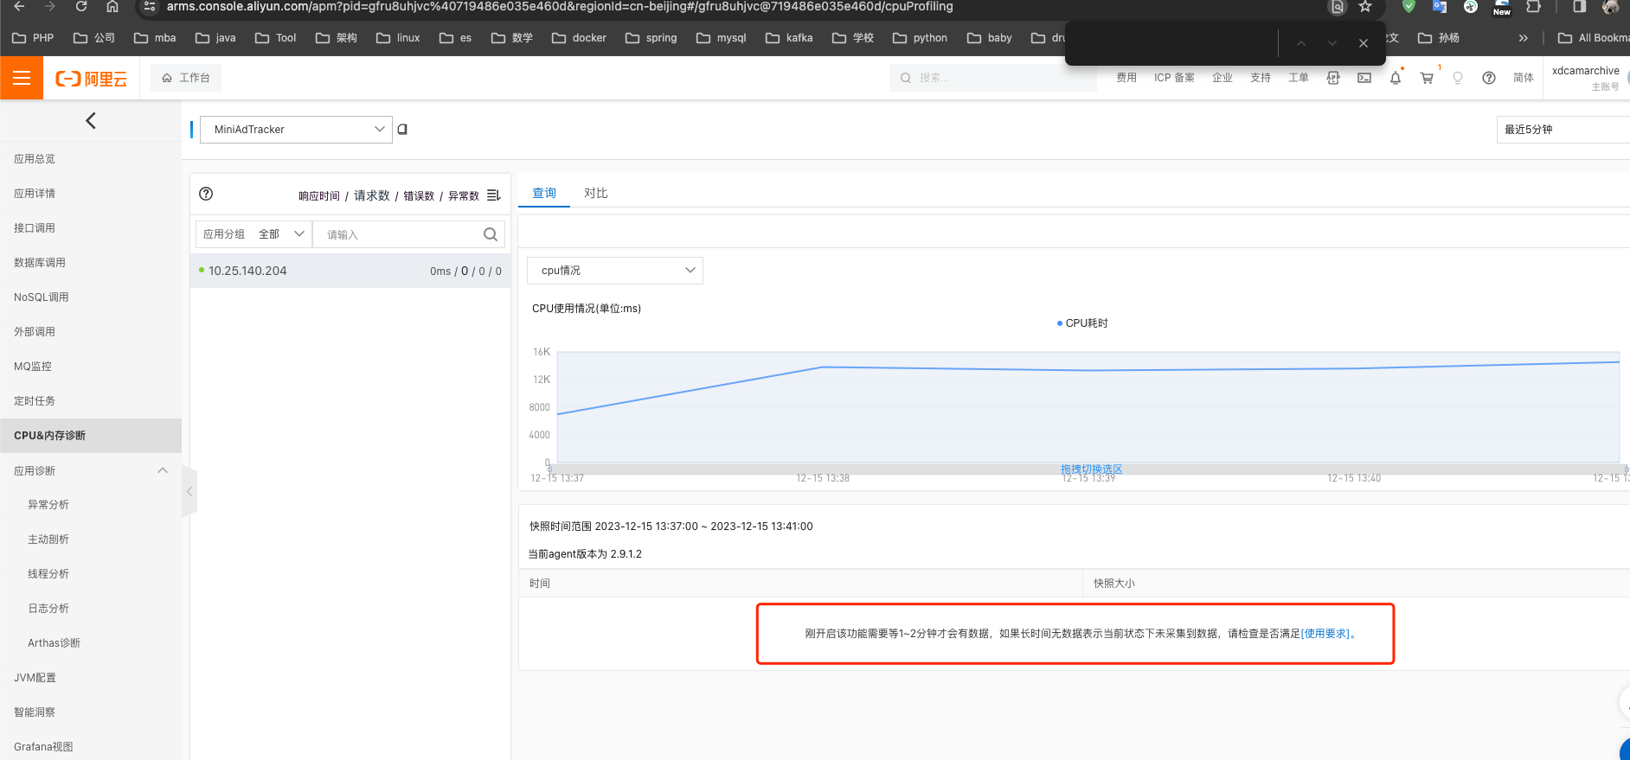The image size is (1630, 760).
Task: Switch to the 查询 tab
Action: 544,193
